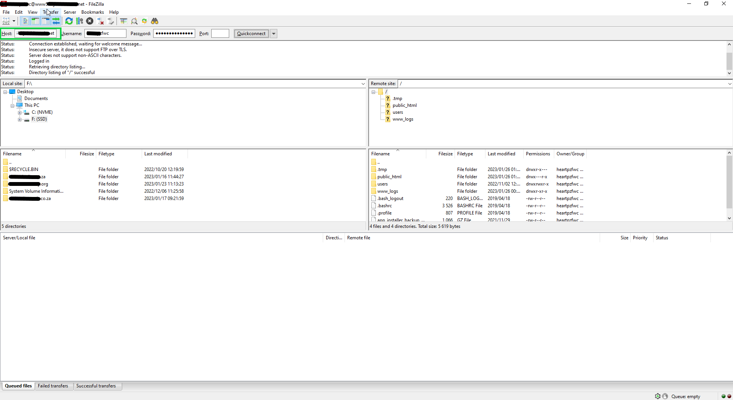Toggle directory comparison
This screenshot has height=400, width=733.
(134, 21)
